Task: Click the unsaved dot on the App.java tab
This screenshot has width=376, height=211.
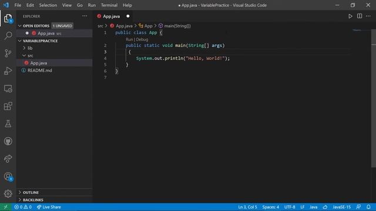Action: click(128, 16)
